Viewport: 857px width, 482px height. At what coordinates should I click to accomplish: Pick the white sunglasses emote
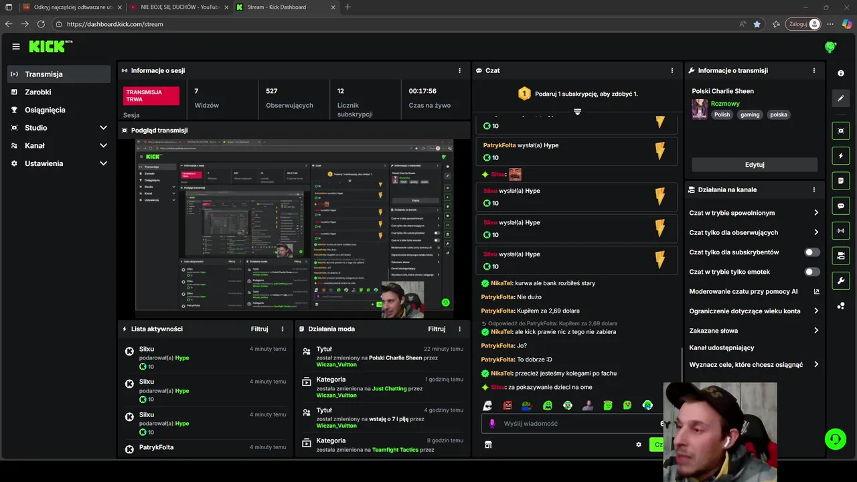(487, 405)
